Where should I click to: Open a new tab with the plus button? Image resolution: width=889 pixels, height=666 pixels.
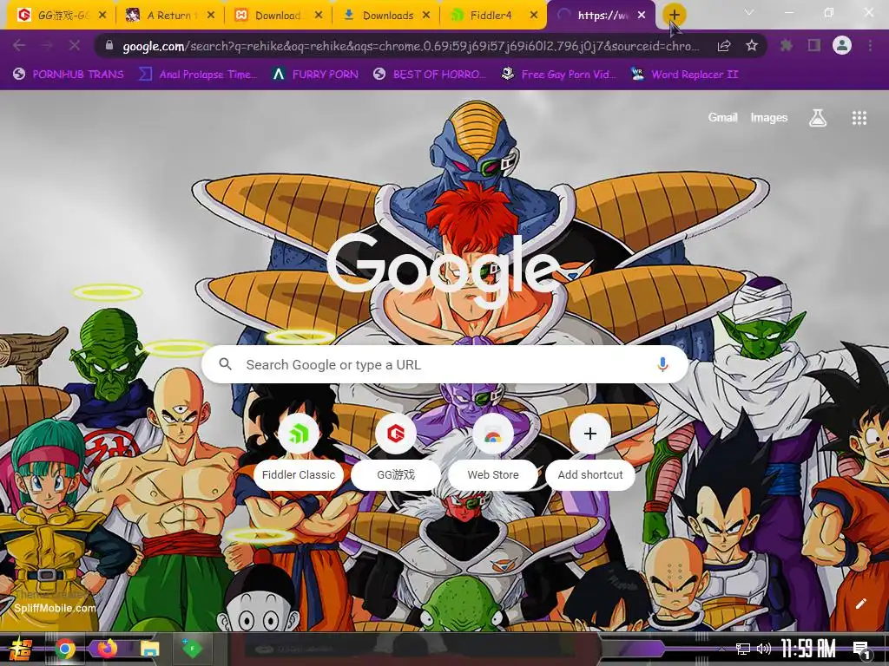(674, 16)
